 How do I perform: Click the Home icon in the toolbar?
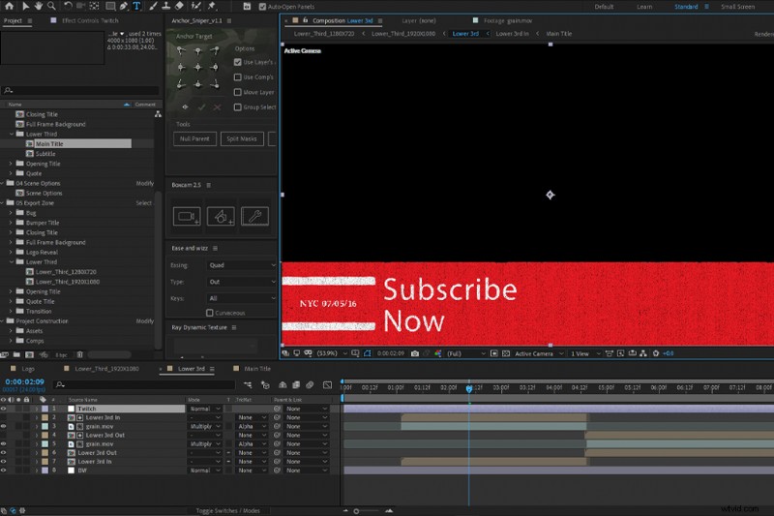tap(9, 6)
